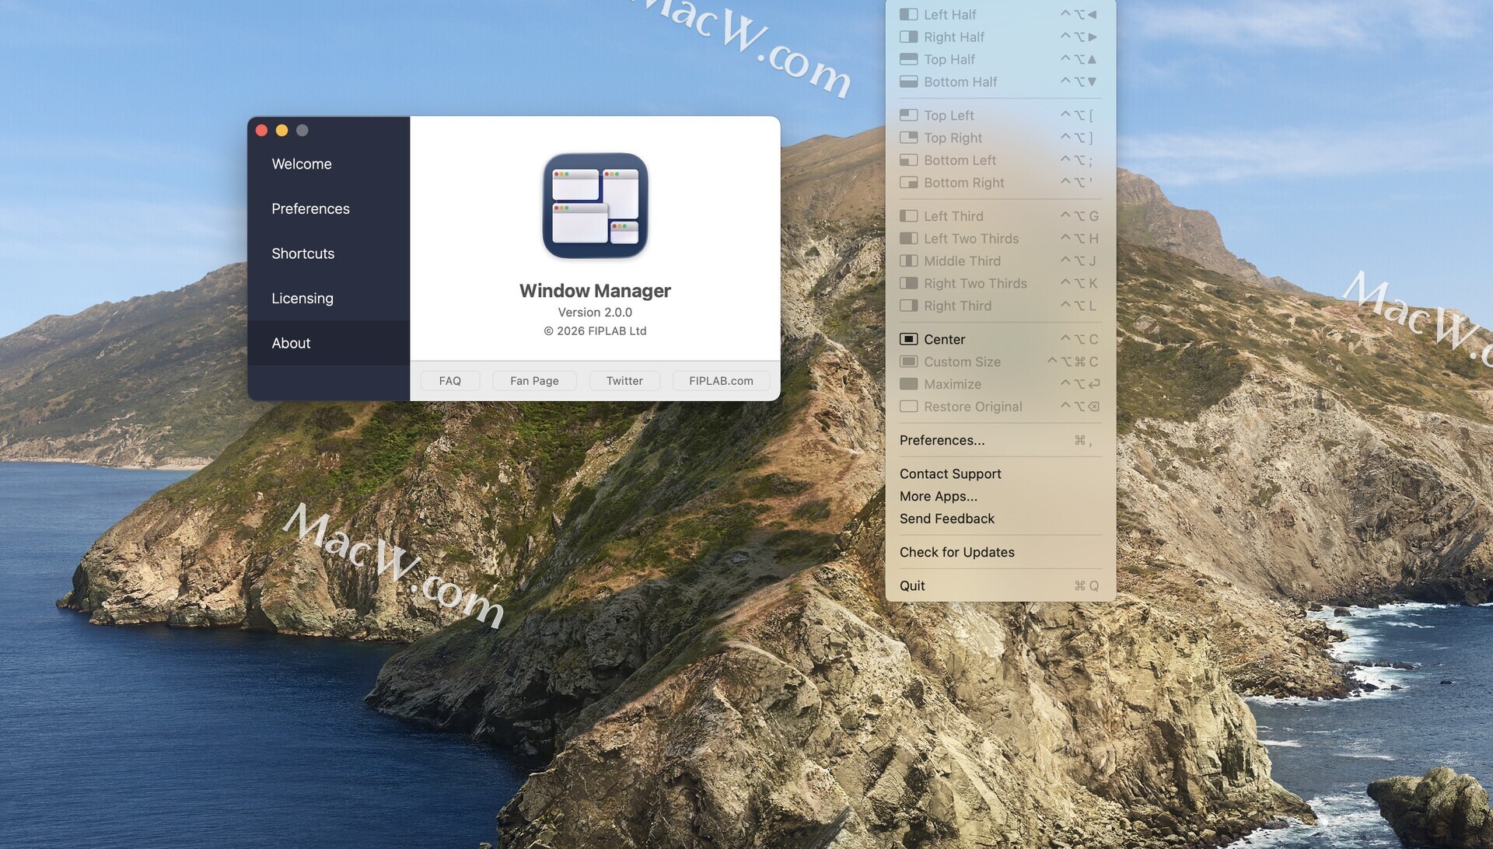Click the FIPLAB.com button
1493x849 pixels.
[720, 381]
